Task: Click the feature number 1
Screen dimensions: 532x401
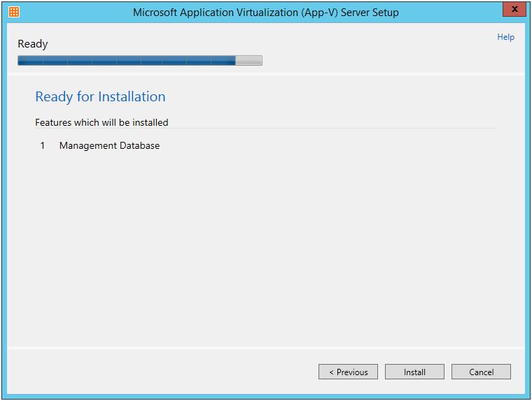Action: pos(43,145)
